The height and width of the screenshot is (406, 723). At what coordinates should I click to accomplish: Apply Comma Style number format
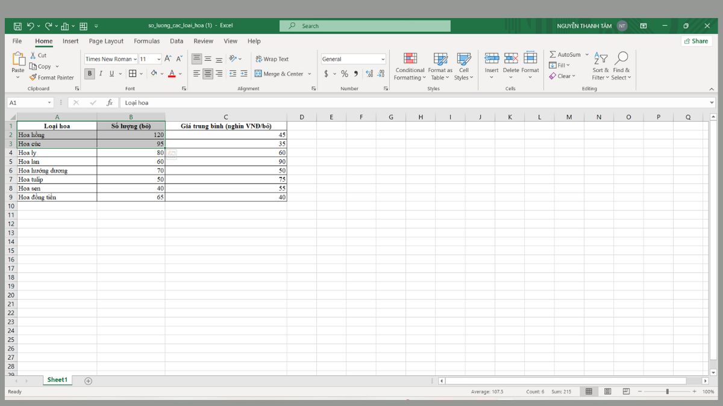pos(355,73)
